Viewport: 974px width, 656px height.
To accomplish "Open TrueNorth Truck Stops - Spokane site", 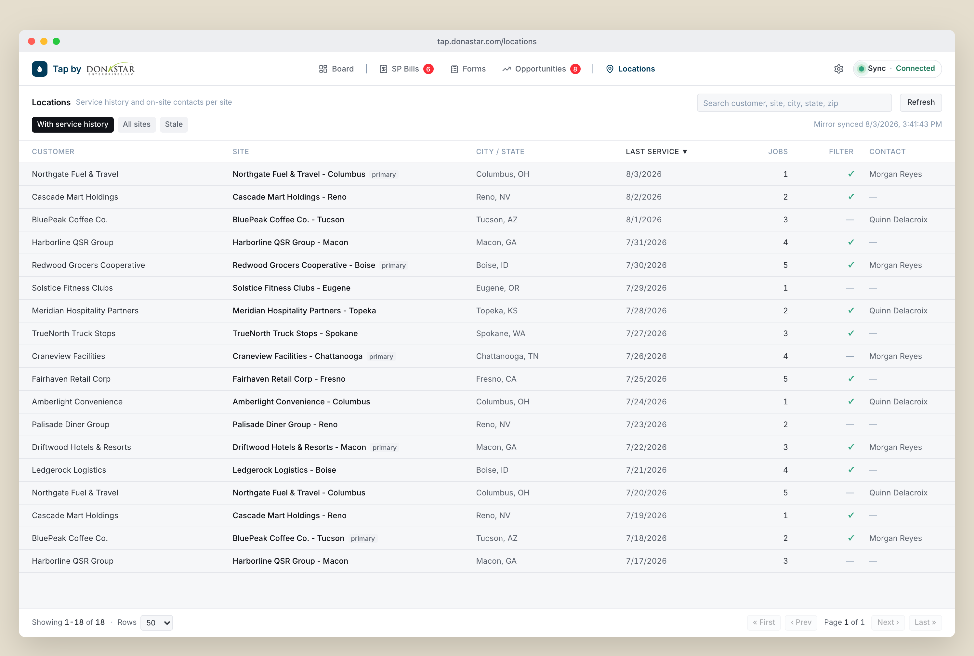I will pyautogui.click(x=295, y=334).
